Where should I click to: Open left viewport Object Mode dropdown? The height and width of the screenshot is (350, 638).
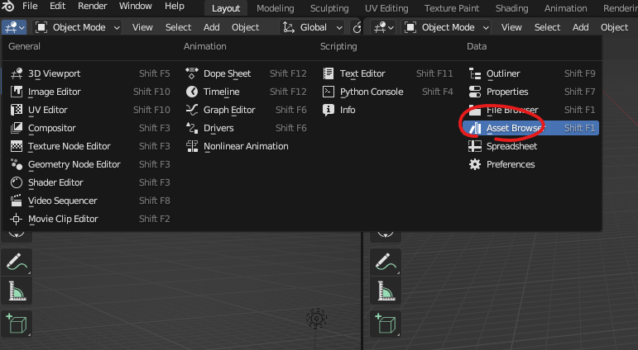pos(78,27)
